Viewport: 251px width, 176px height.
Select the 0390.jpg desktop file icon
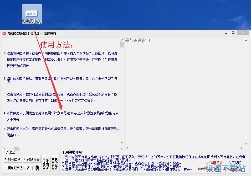coord(32,14)
